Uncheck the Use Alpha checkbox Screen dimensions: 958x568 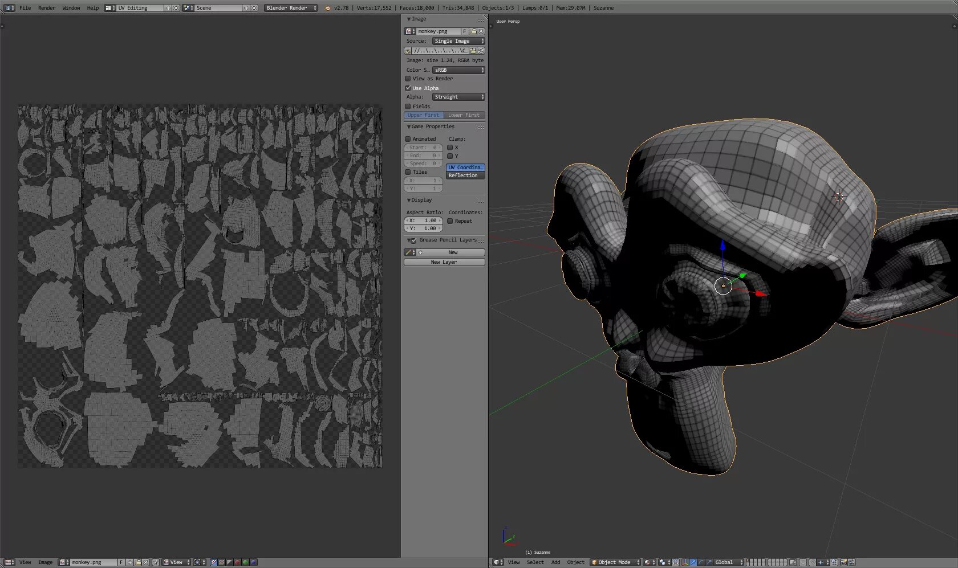pyautogui.click(x=408, y=88)
